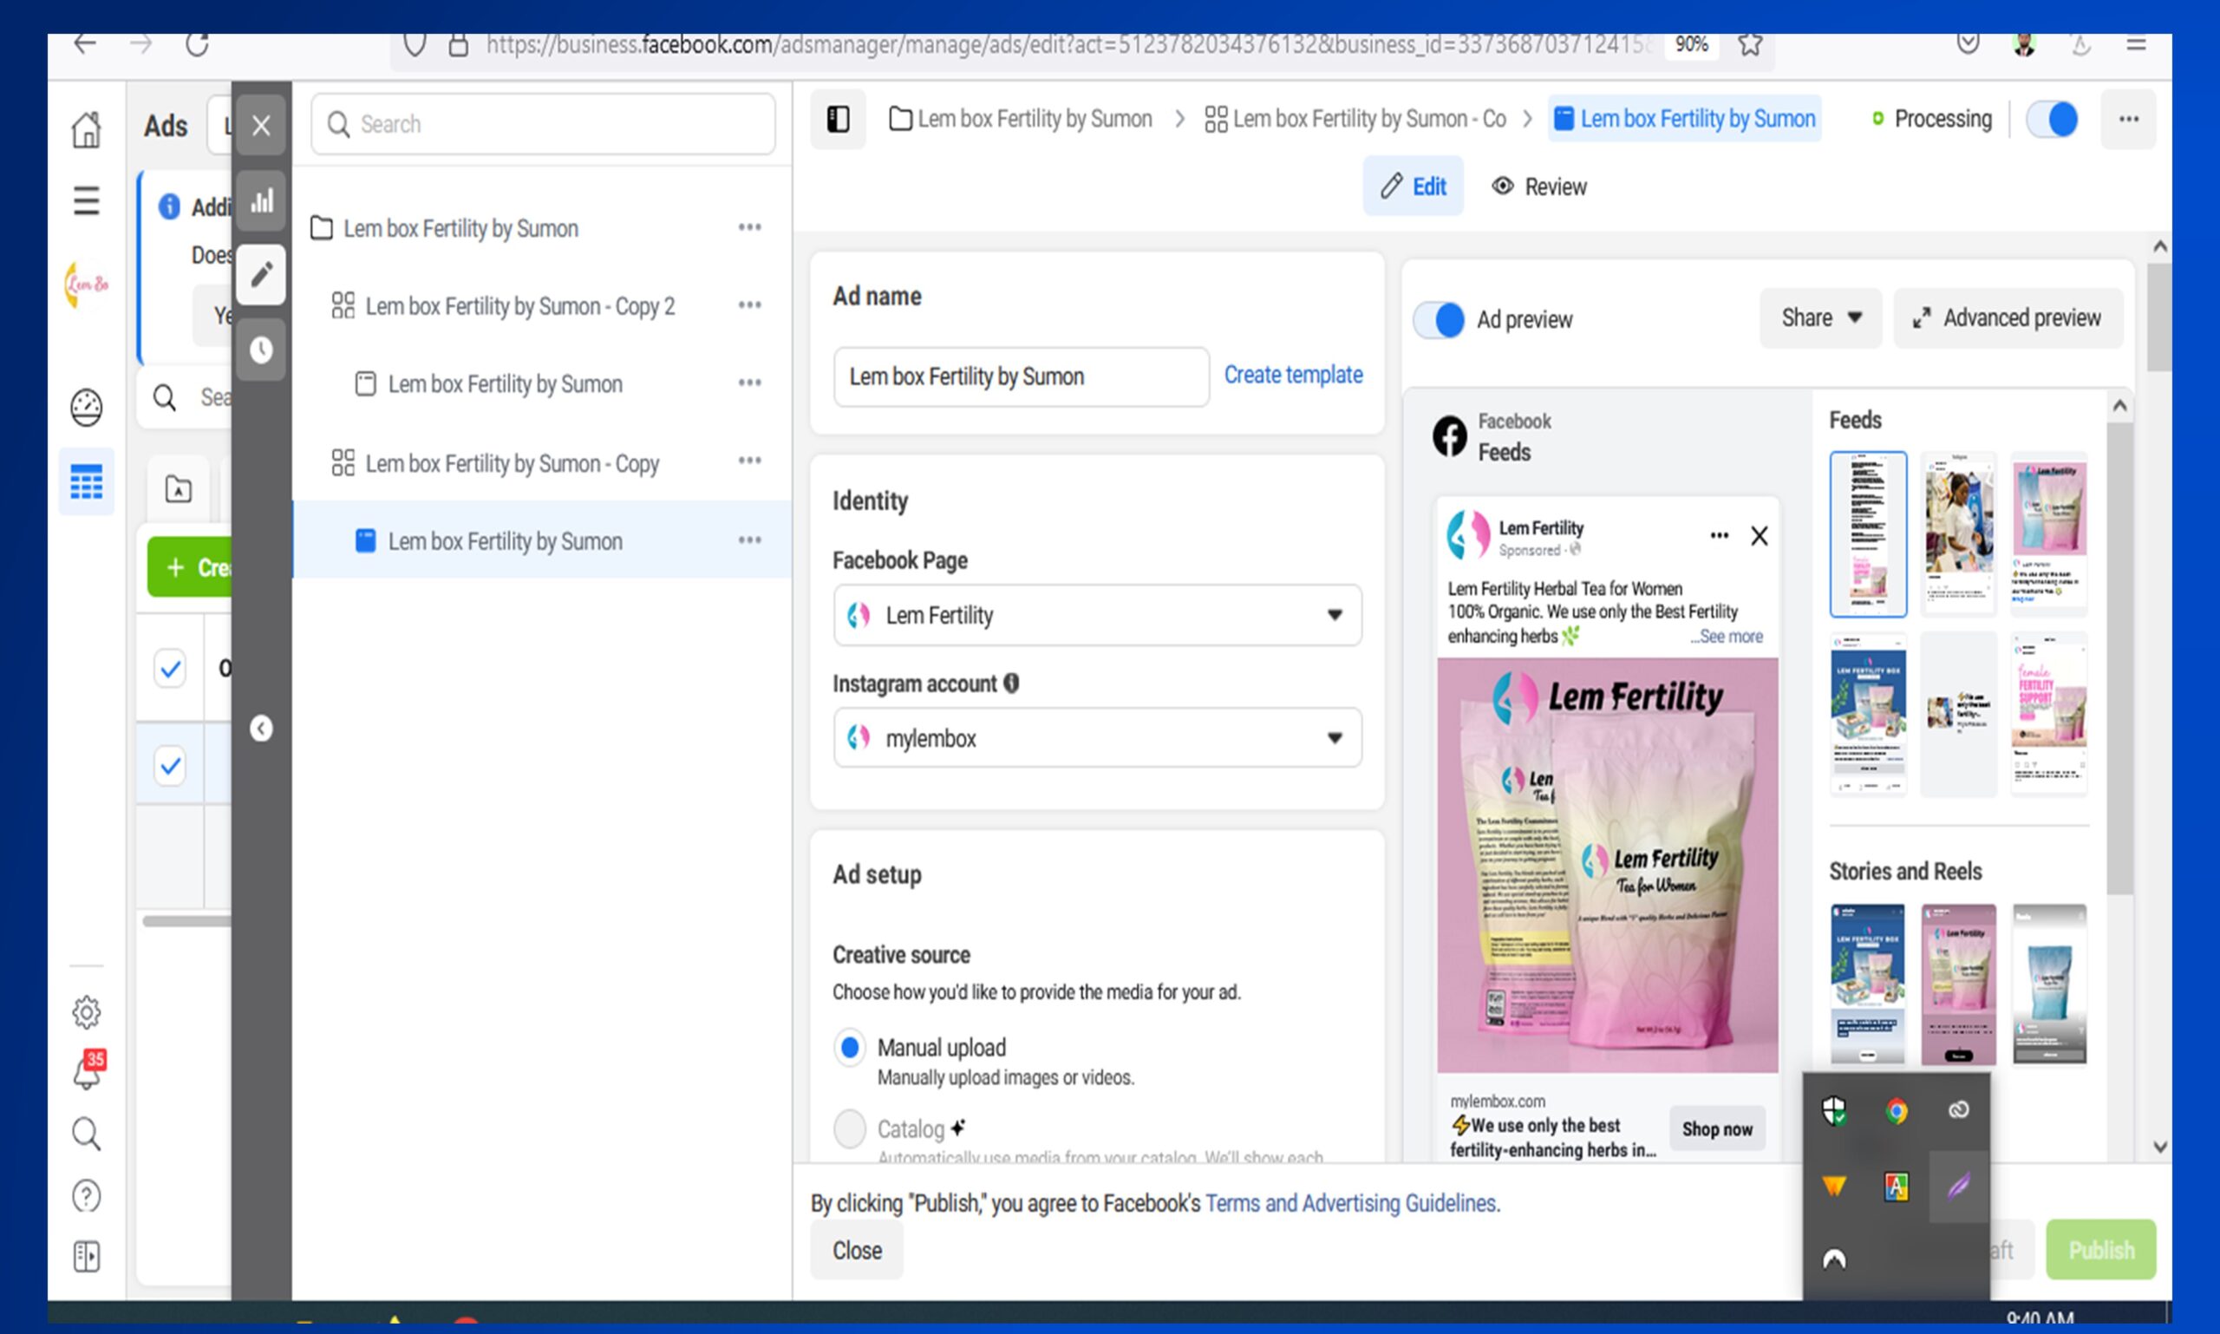Click the Search field above campaign tree
The image size is (2220, 1334).
[543, 124]
